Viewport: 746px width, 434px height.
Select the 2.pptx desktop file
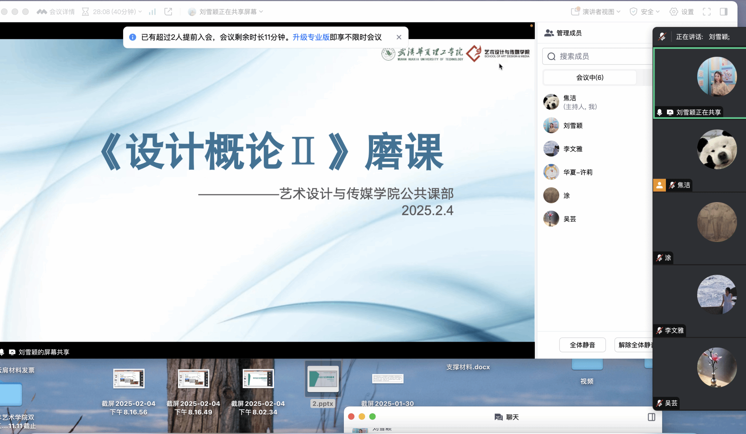coord(323,385)
